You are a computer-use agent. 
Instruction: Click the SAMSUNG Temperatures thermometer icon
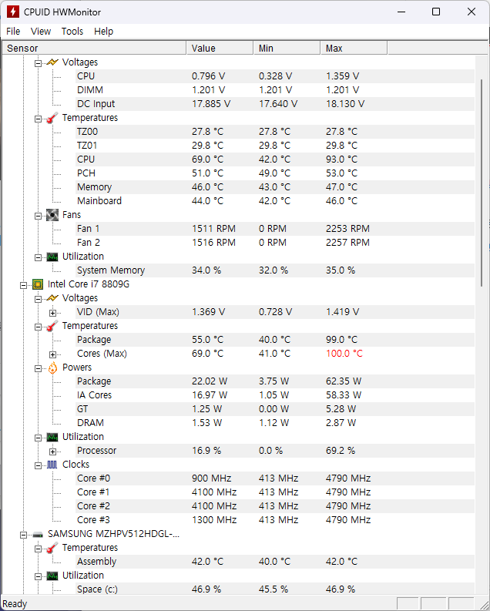coord(52,548)
